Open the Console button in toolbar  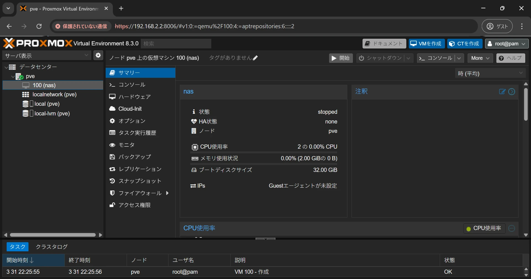coord(436,58)
